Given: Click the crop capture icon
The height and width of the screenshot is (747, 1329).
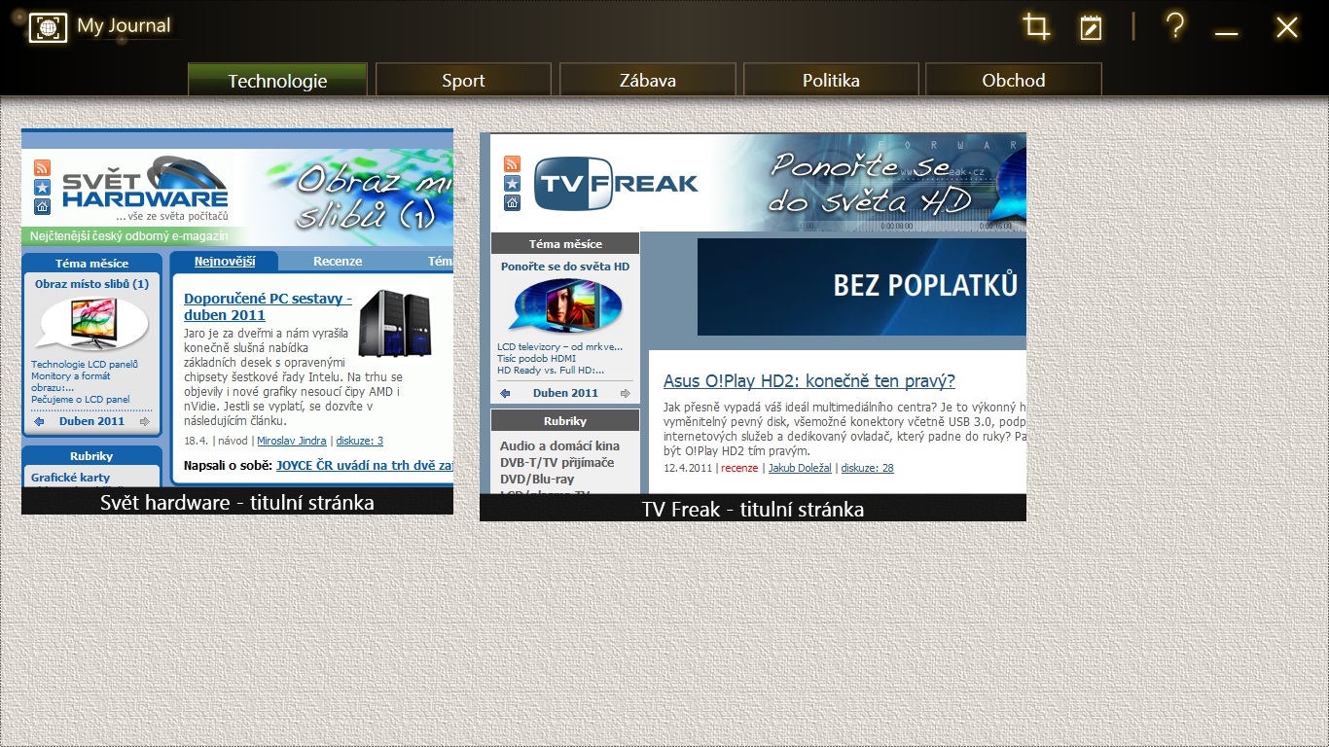Looking at the screenshot, I should click(1036, 27).
